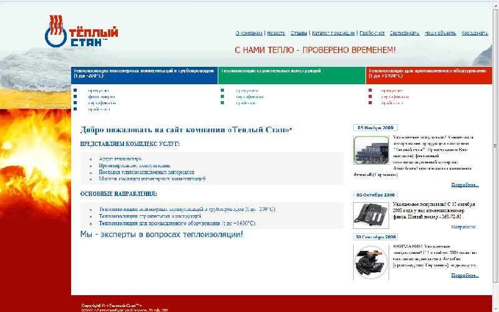Click the Armaflex sheets thumbnail in the 05 Ноября news

371,150
